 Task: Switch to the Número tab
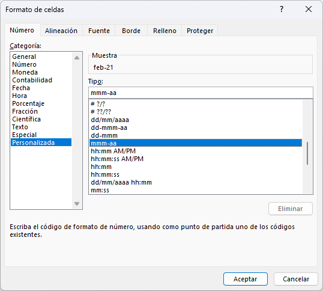tap(22, 30)
